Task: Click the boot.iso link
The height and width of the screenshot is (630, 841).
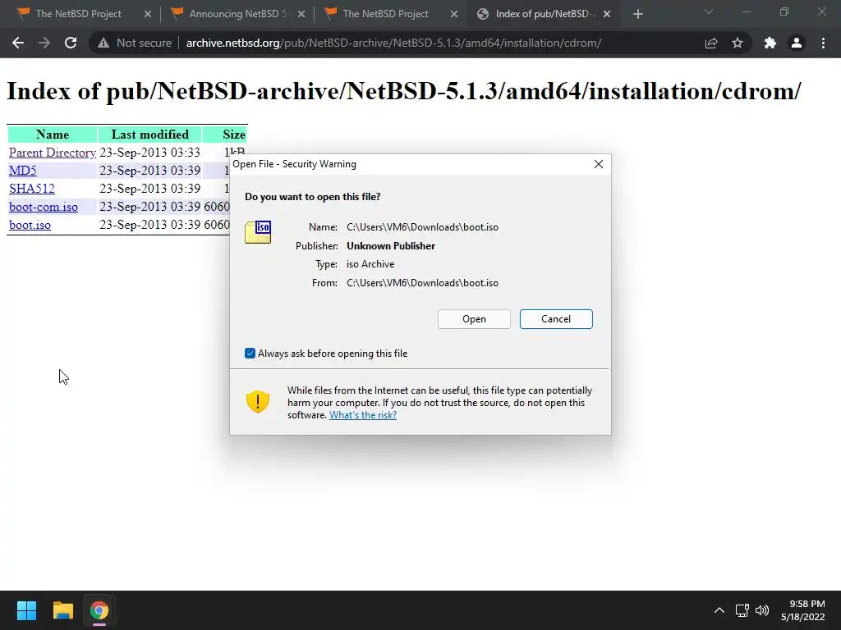Action: [30, 225]
